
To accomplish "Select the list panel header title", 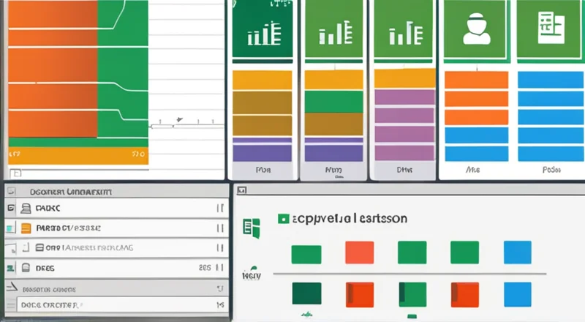I will click(70, 190).
